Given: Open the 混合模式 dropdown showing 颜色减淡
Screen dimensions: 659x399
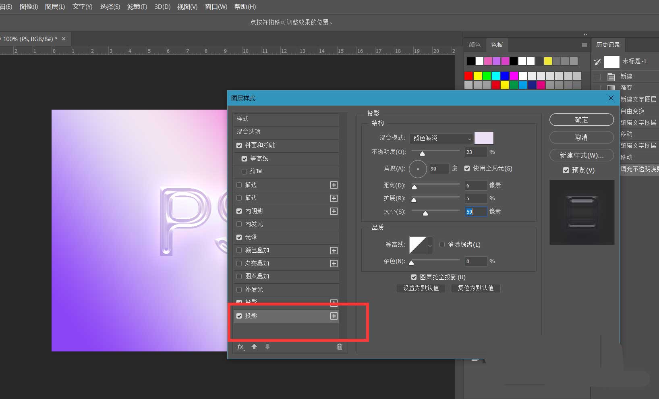Looking at the screenshot, I should tap(441, 138).
